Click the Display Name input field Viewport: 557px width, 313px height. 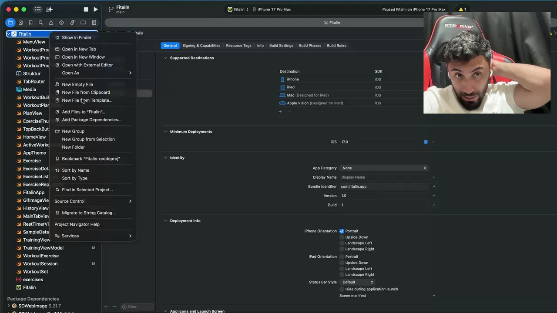coord(384,177)
